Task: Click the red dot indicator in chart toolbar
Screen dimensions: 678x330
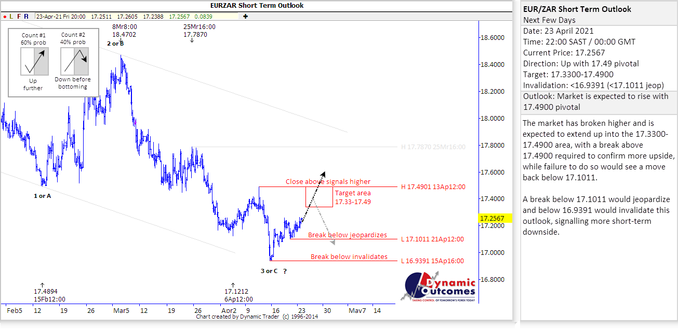Action: click(5, 17)
